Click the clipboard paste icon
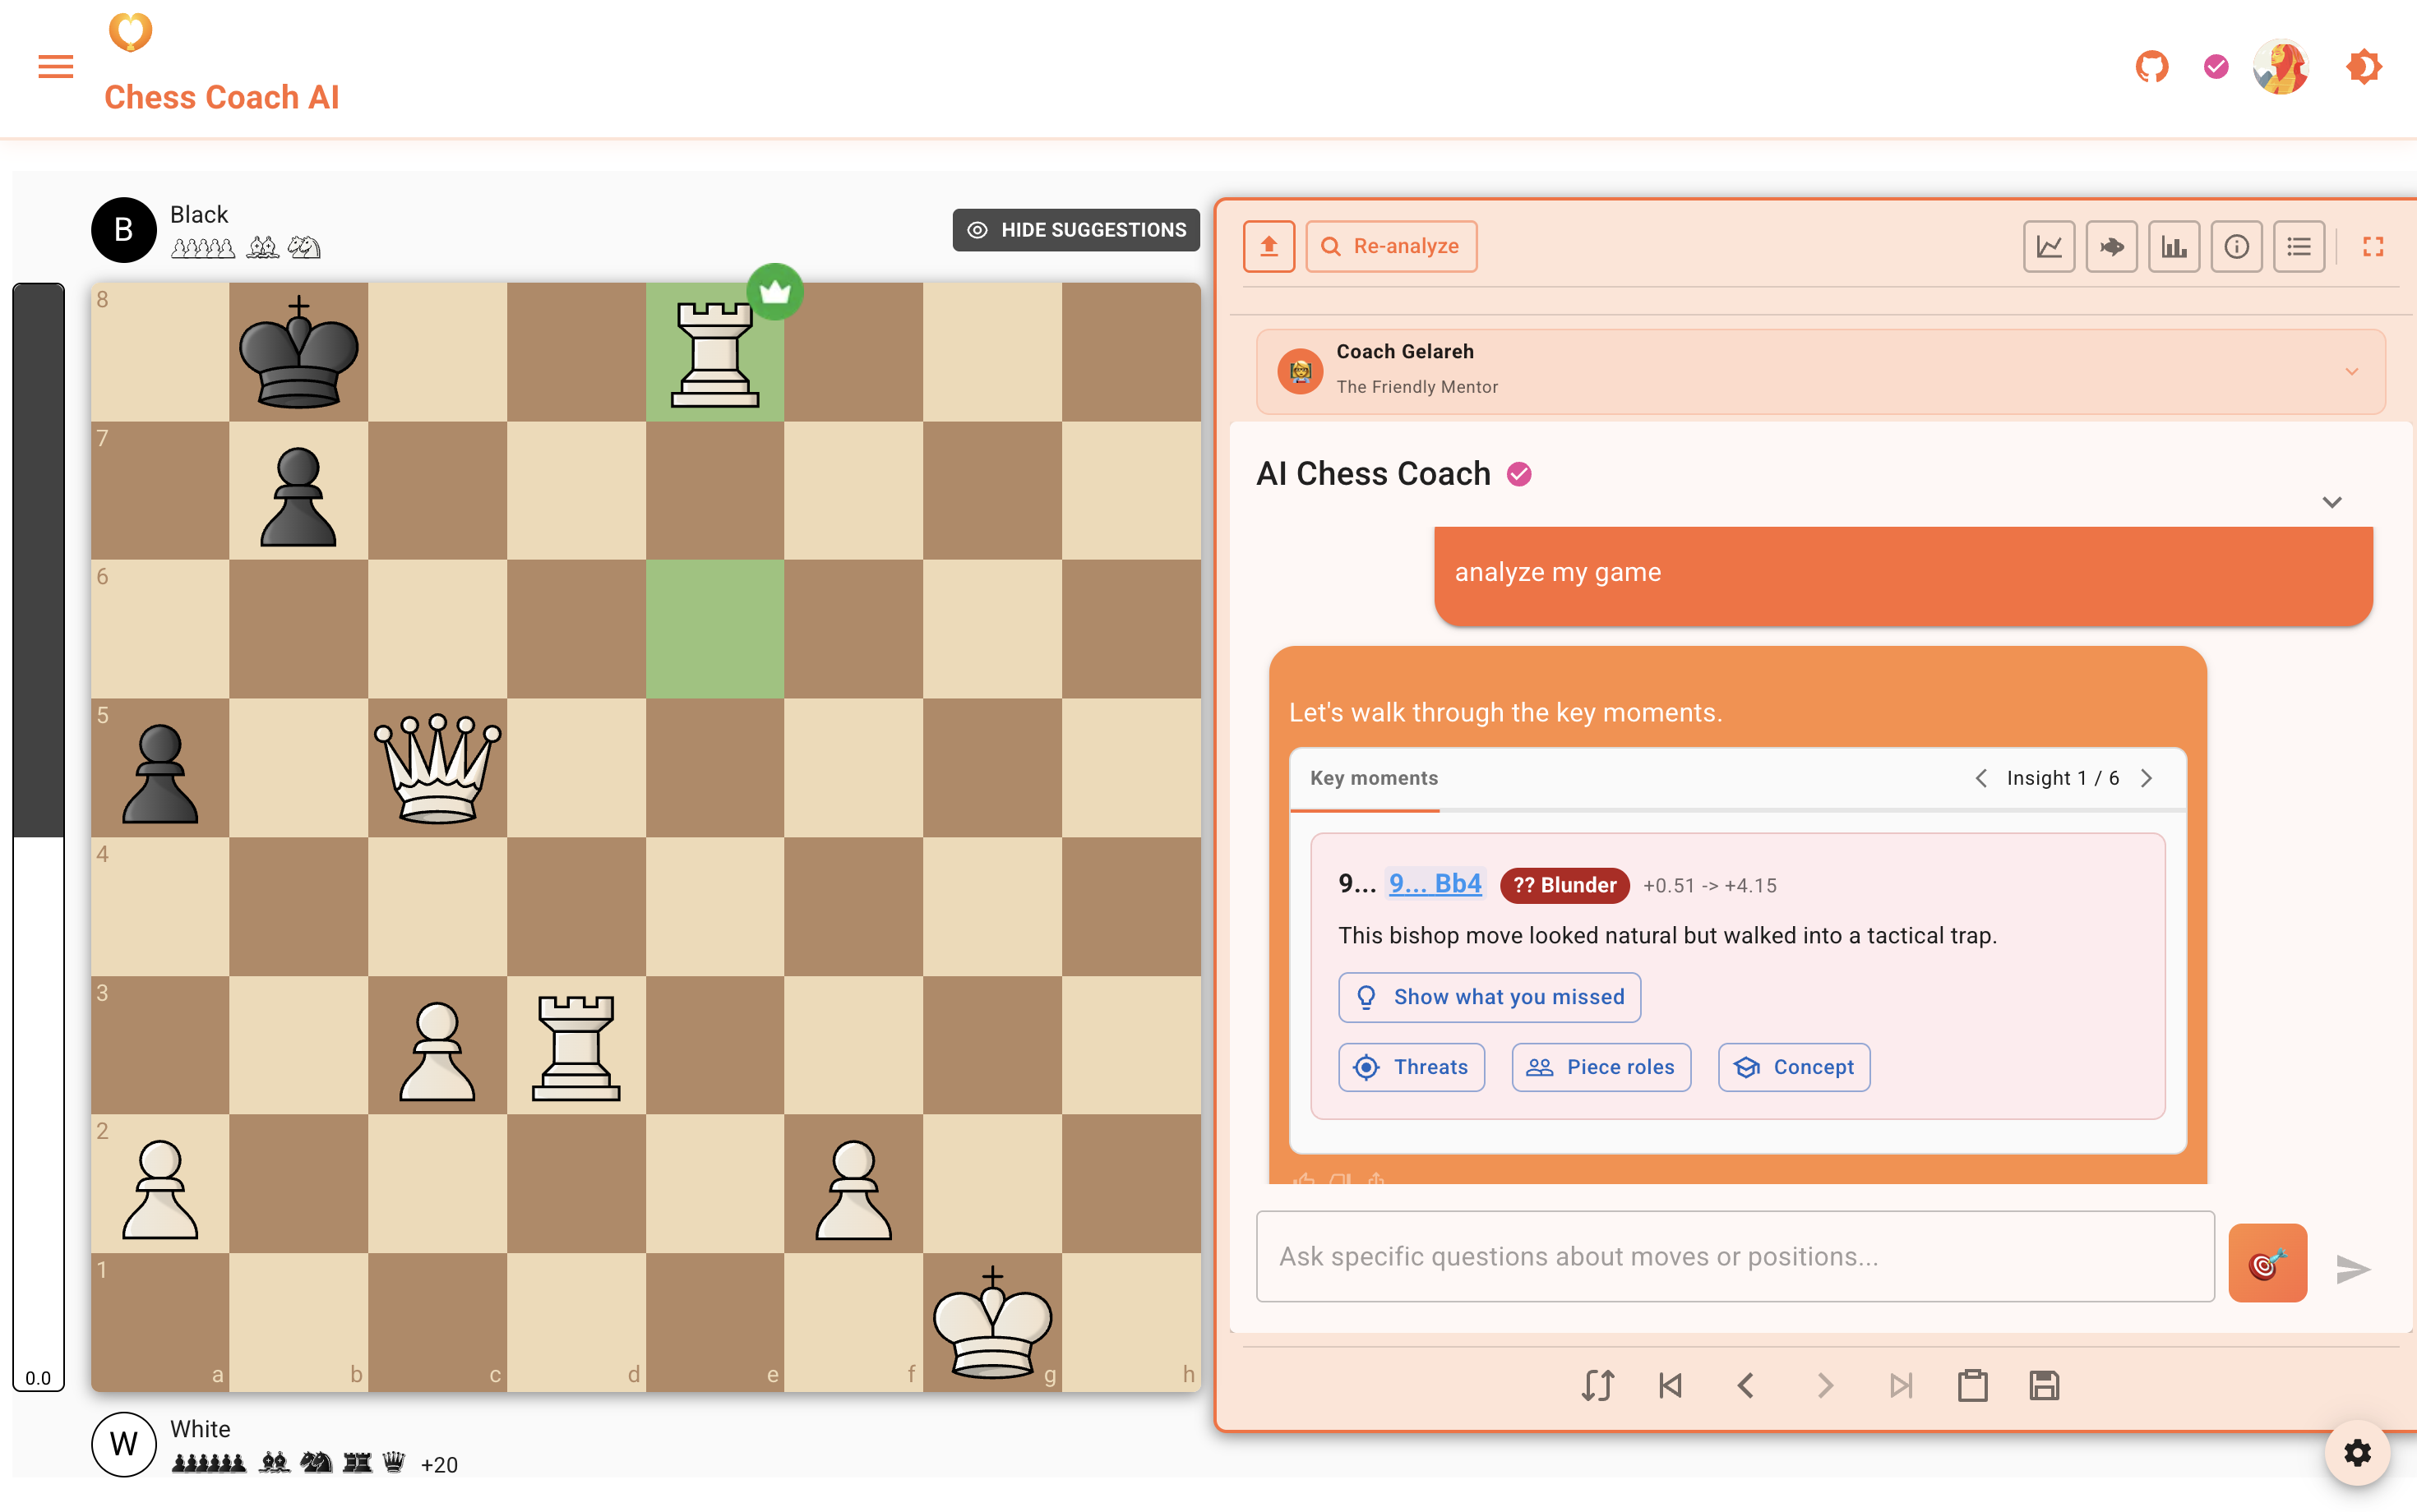Viewport: 2417px width, 1512px height. coord(1973,1385)
